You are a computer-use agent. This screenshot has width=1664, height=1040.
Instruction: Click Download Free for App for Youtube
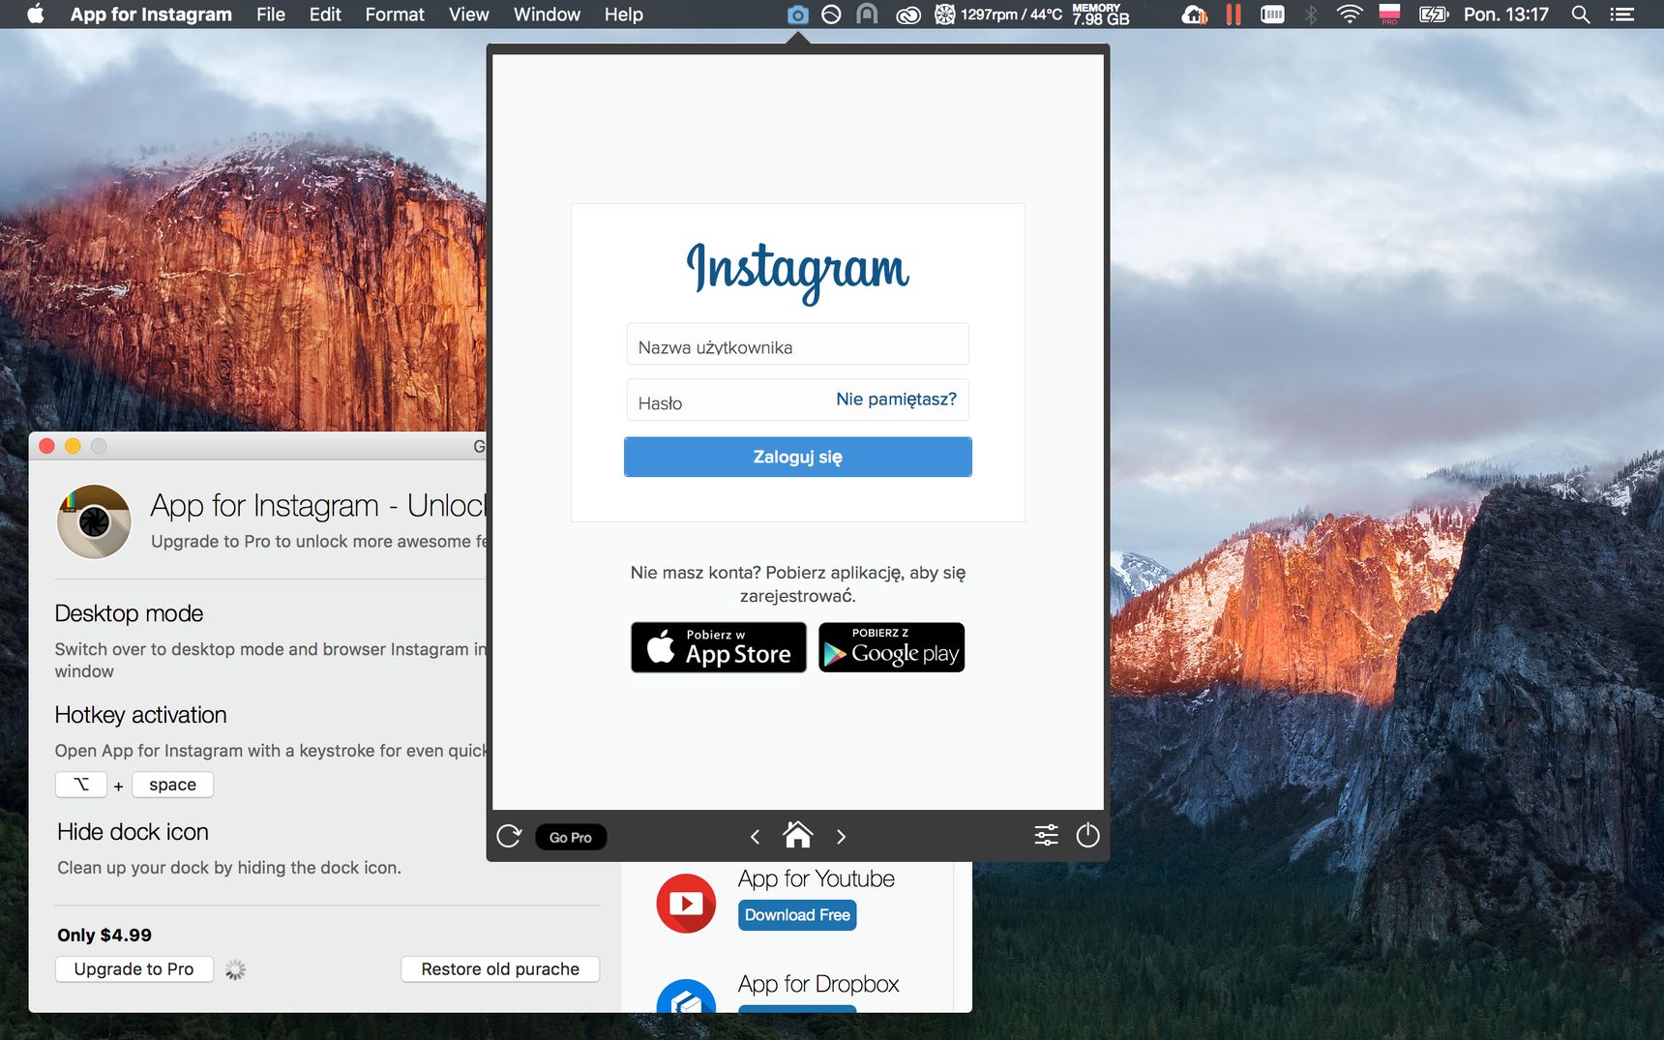coord(797,914)
